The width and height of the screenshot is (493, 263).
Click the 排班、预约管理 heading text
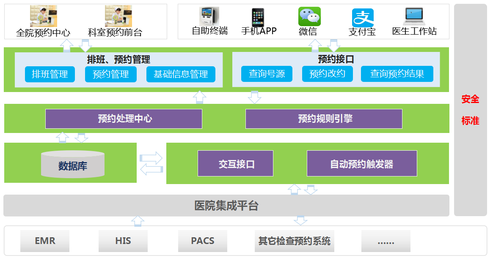coord(118,59)
